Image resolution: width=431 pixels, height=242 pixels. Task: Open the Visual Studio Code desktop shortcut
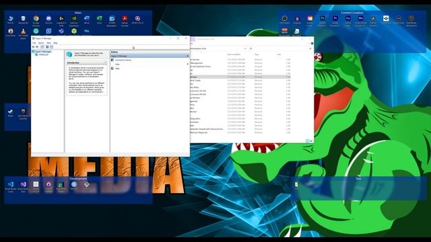click(x=11, y=187)
